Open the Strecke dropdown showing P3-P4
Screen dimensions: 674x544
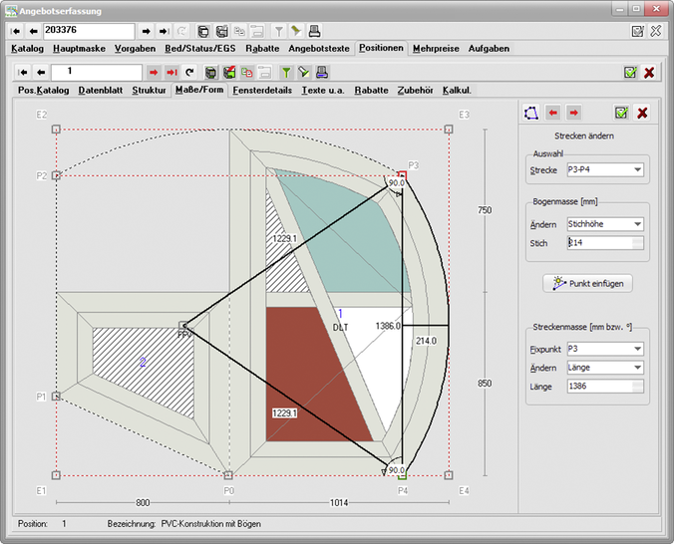tap(604, 169)
